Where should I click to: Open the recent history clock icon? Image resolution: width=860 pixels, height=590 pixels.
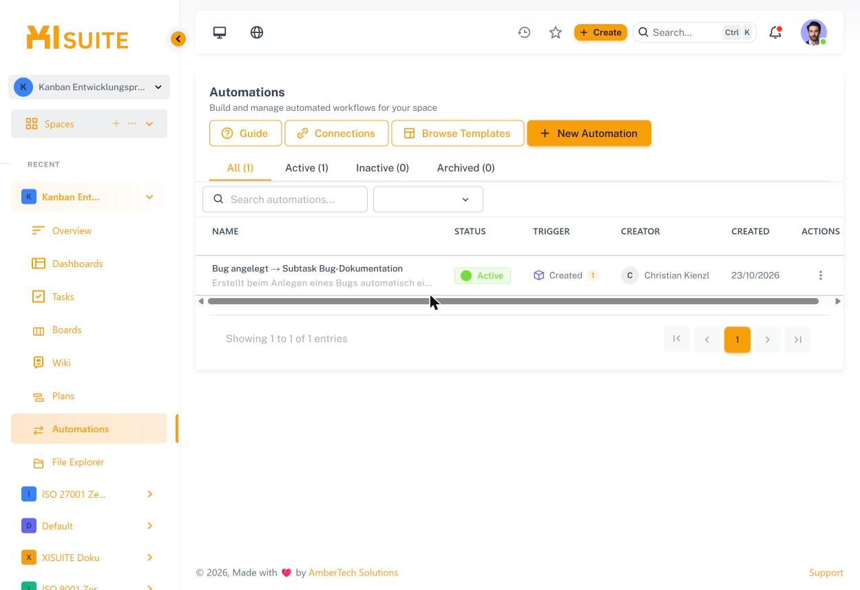524,32
